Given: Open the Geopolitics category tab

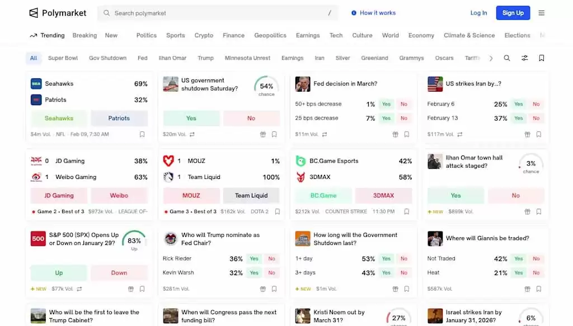Looking at the screenshot, I should click(270, 35).
